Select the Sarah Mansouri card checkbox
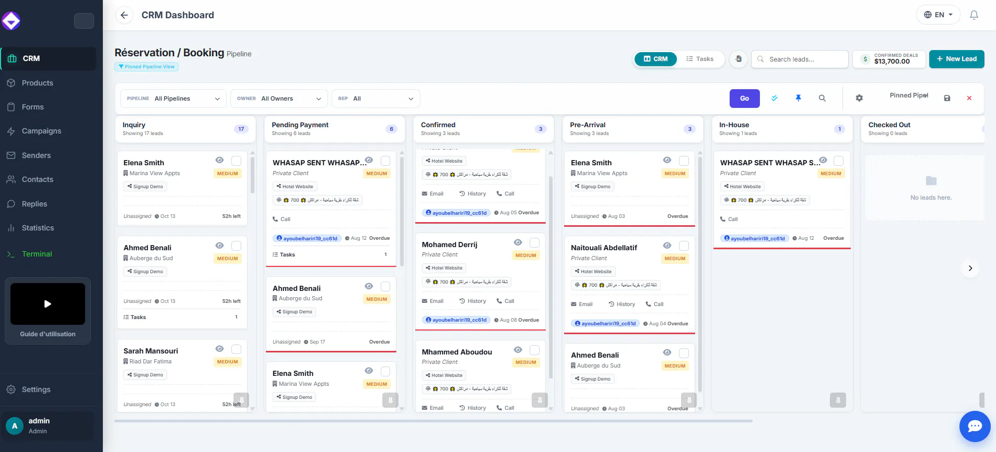This screenshot has height=452, width=996. pos(236,349)
